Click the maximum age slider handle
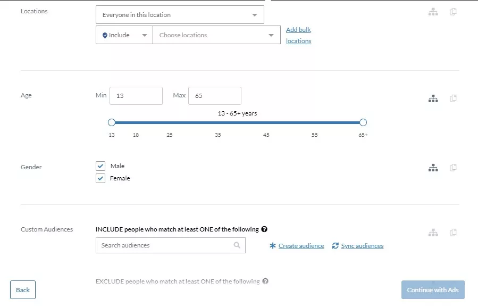Viewport: 478px width, 306px height. tap(363, 122)
